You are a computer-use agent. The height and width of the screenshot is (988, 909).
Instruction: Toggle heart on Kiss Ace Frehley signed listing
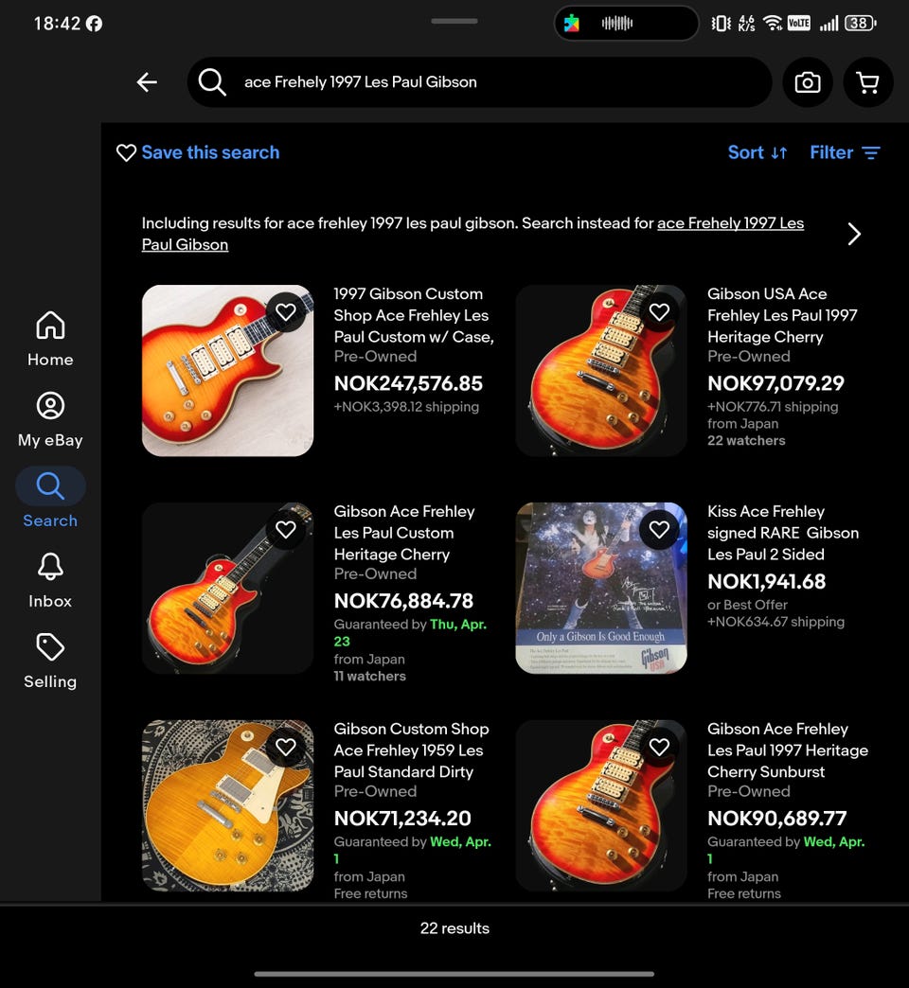point(659,529)
